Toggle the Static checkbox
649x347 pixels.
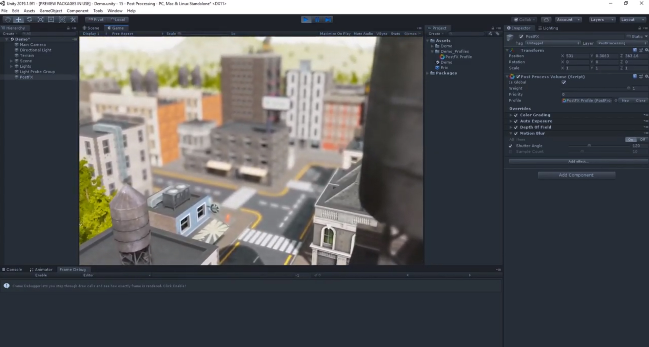pyautogui.click(x=628, y=37)
